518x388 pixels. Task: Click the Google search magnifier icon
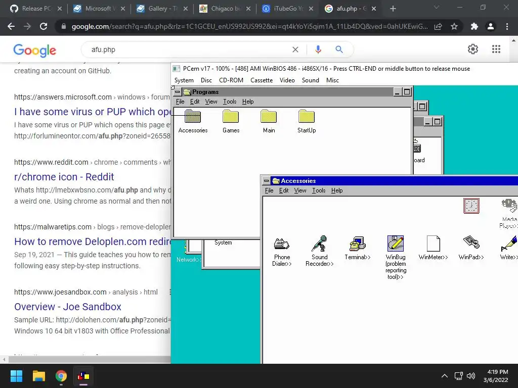coord(339,50)
